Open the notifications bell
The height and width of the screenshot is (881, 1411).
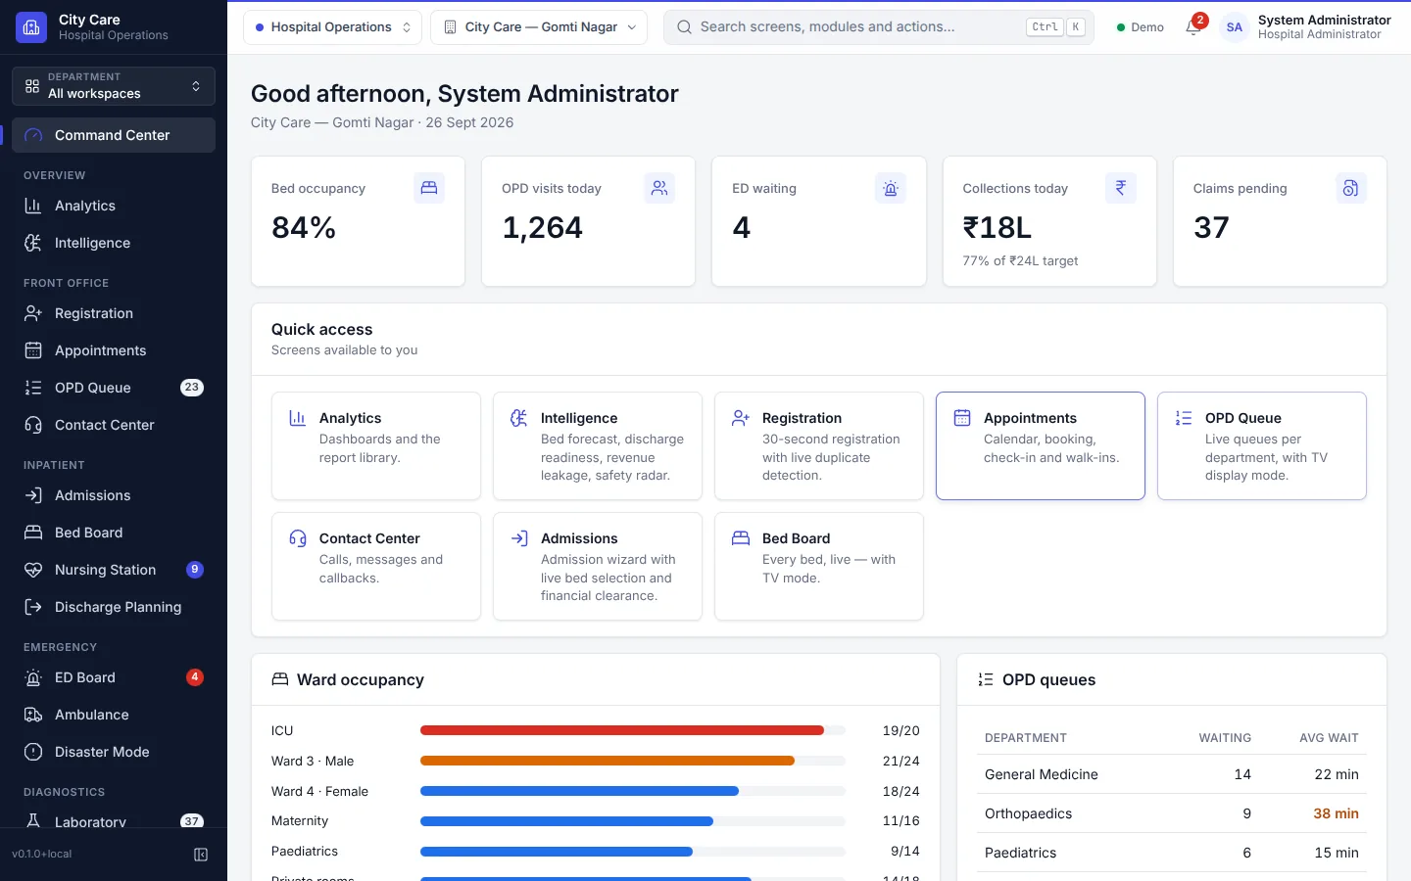(x=1193, y=27)
